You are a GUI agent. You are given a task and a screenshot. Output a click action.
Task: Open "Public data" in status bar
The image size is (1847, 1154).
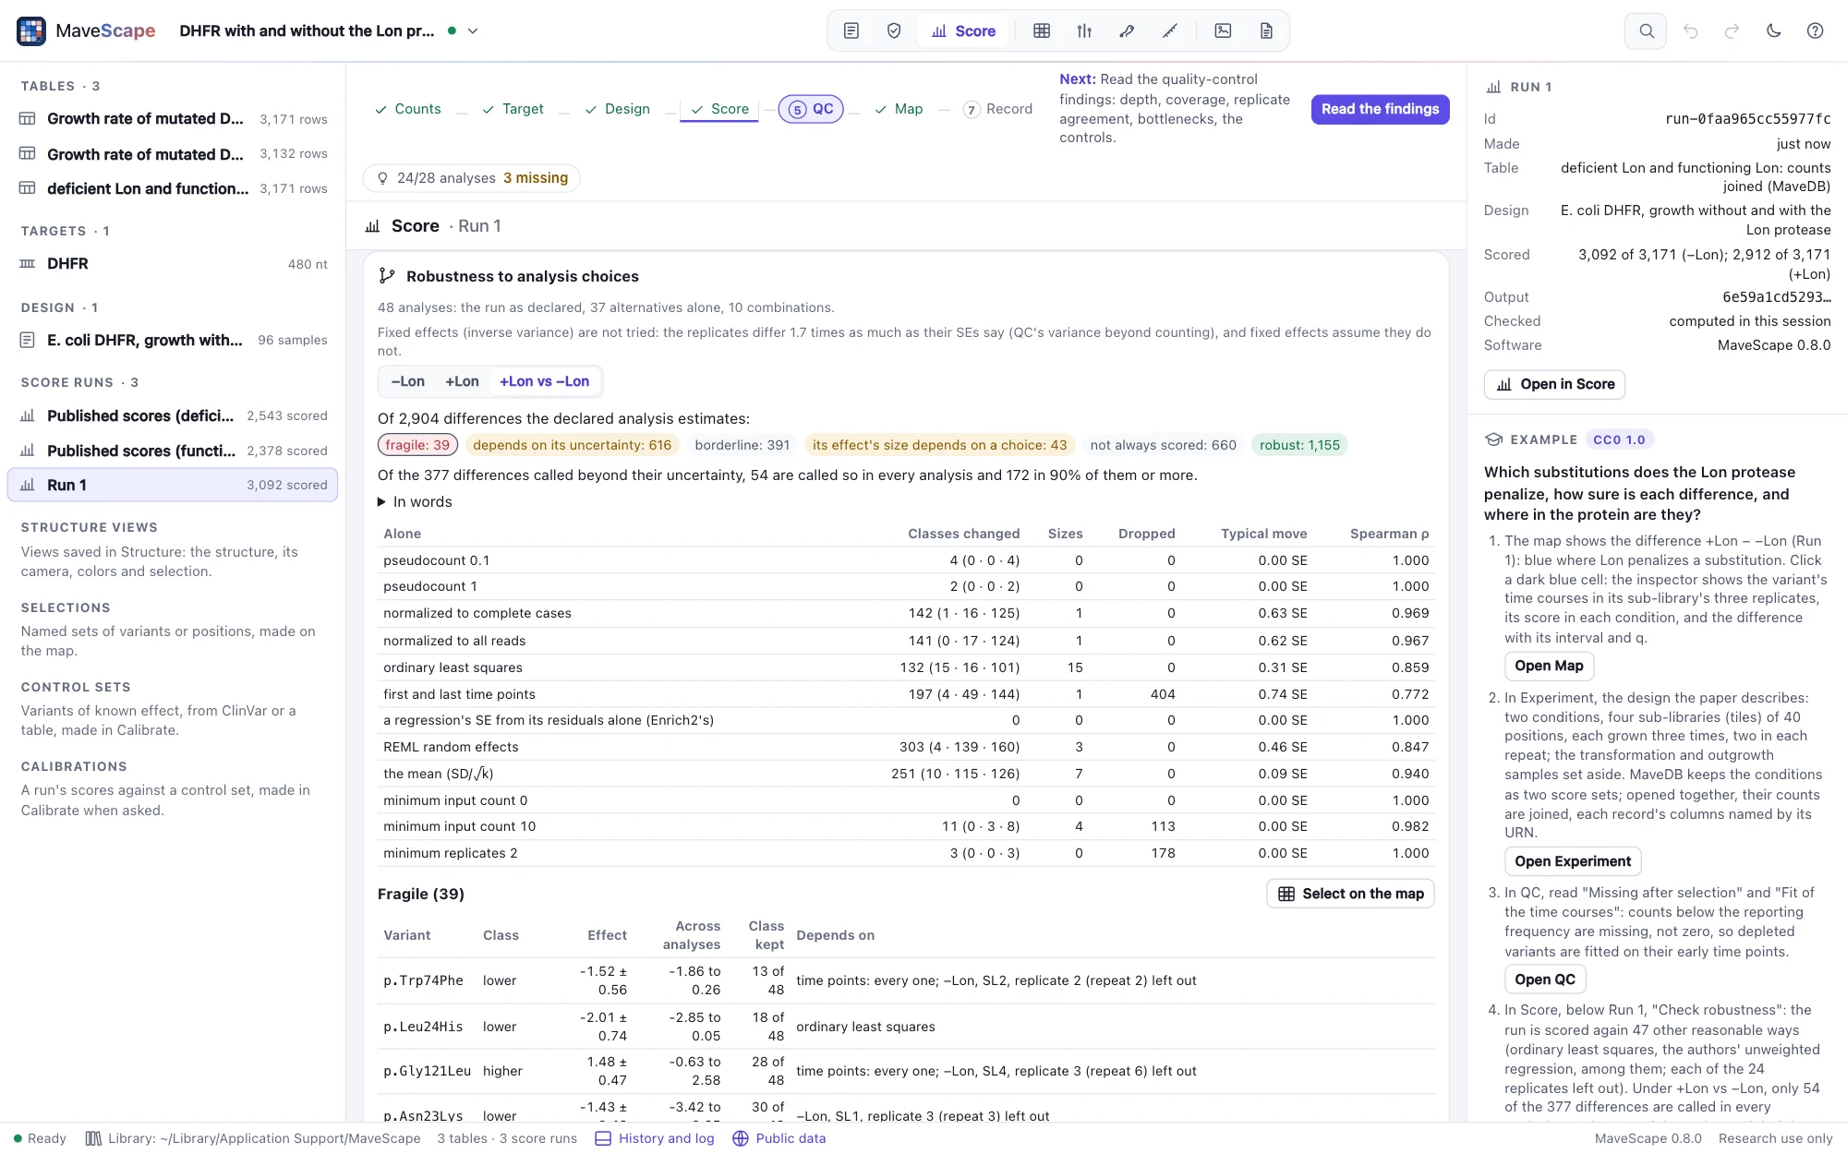click(779, 1138)
